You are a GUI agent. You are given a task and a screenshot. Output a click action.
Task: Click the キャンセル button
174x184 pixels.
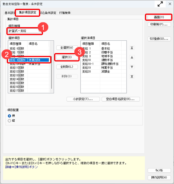pyautogui.click(x=159, y=170)
